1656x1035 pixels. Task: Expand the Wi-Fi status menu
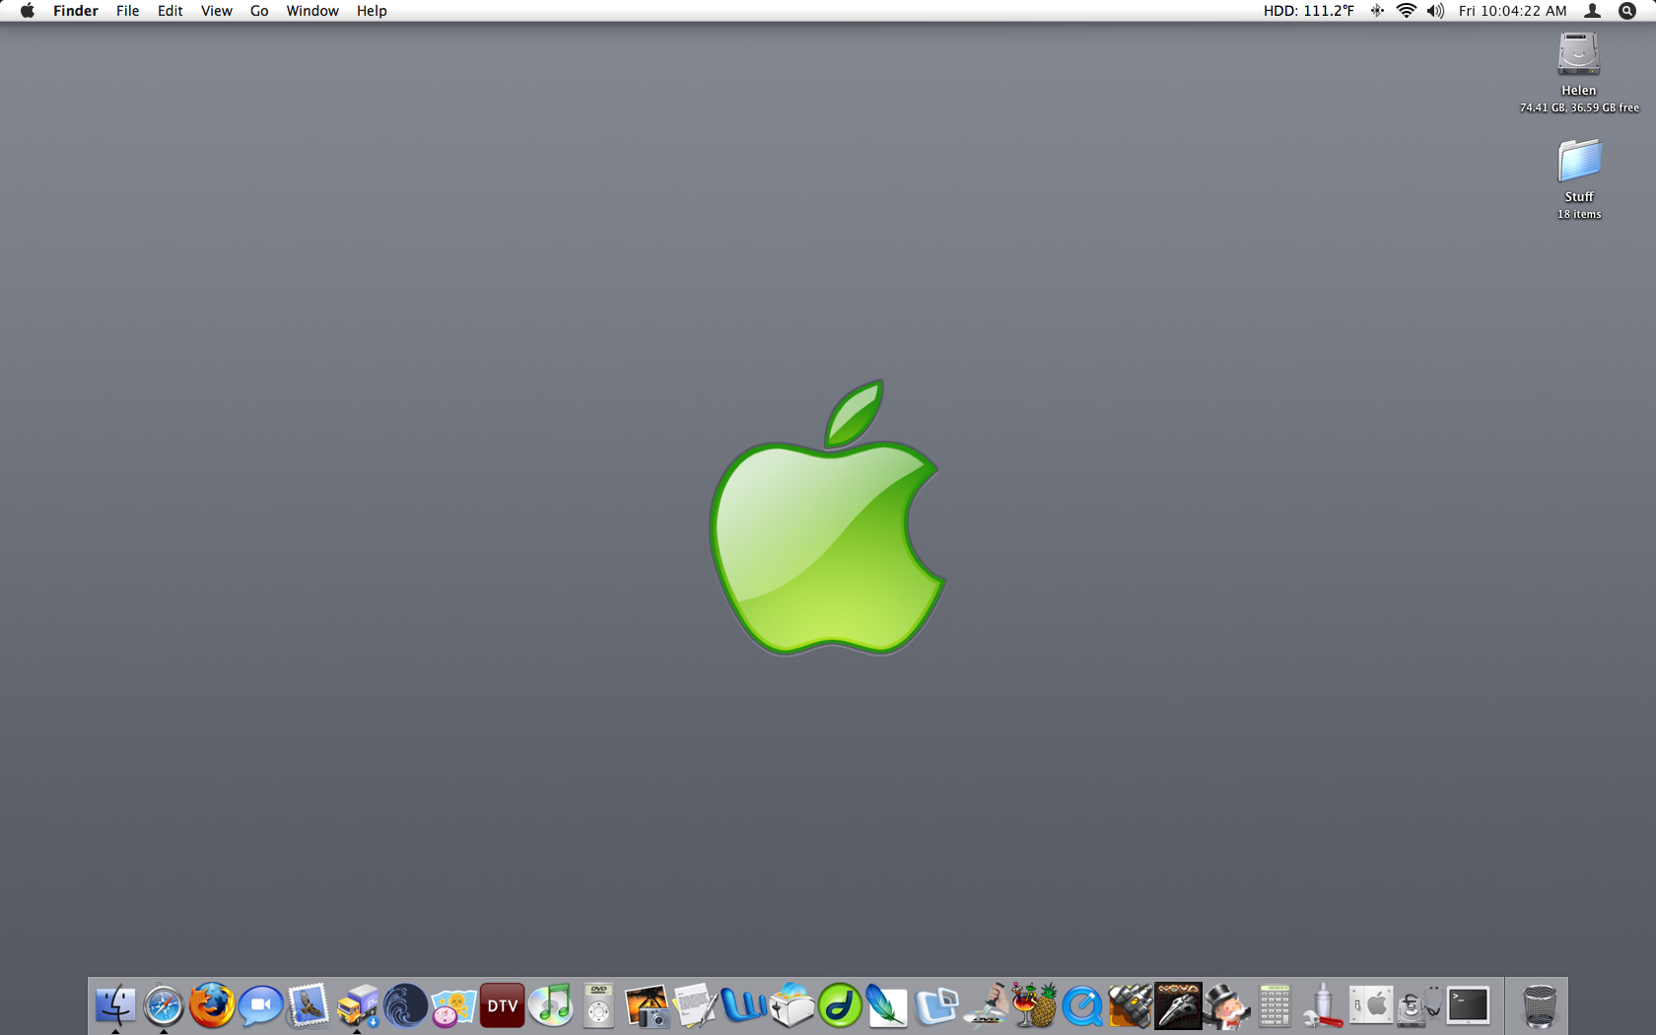point(1407,11)
